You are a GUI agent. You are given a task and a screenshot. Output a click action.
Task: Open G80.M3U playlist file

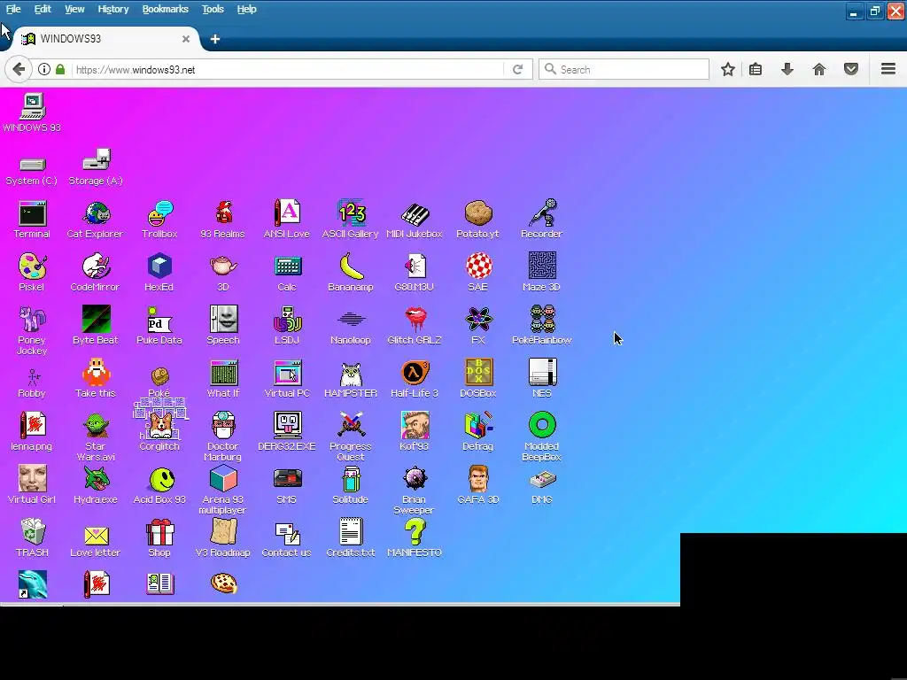pos(415,273)
